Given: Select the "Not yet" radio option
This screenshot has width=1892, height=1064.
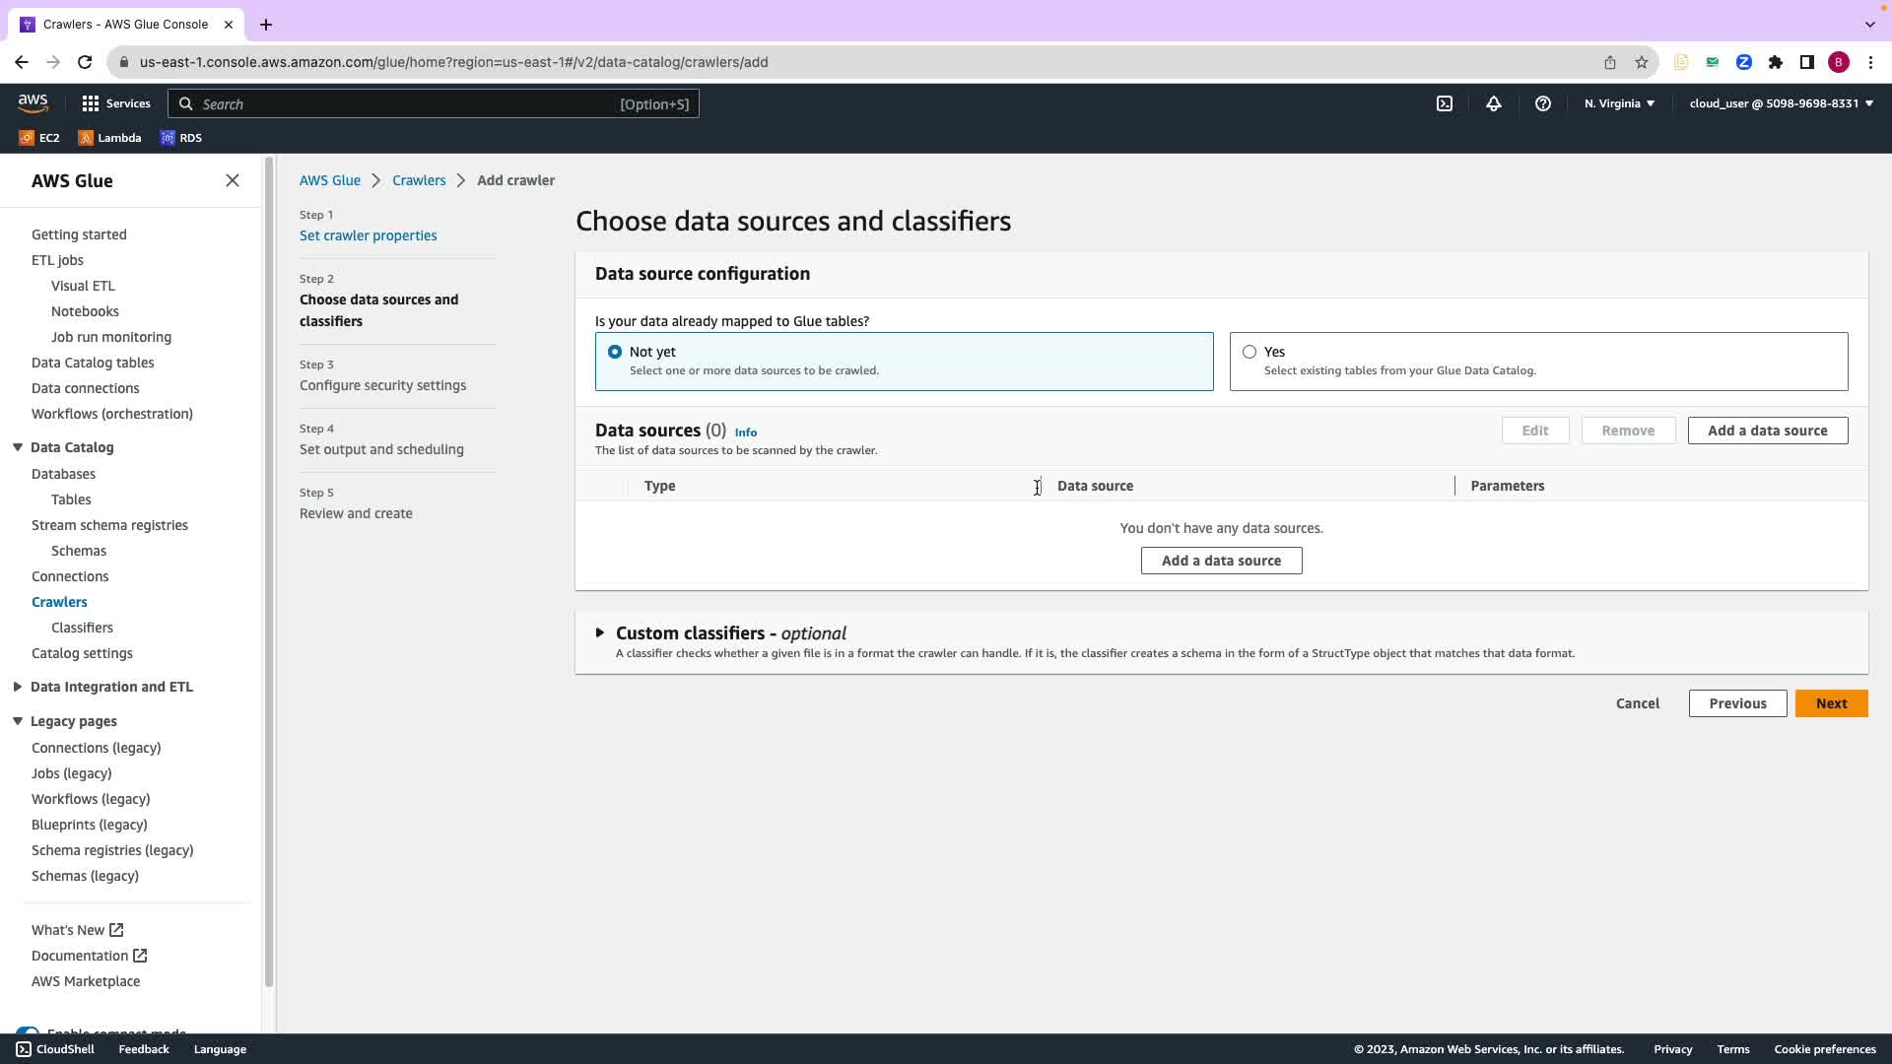Looking at the screenshot, I should click(x=615, y=352).
